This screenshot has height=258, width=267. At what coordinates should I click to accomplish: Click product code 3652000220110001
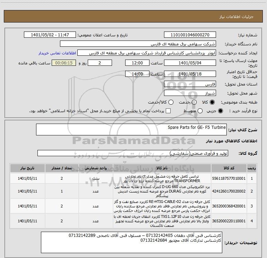click(229, 221)
